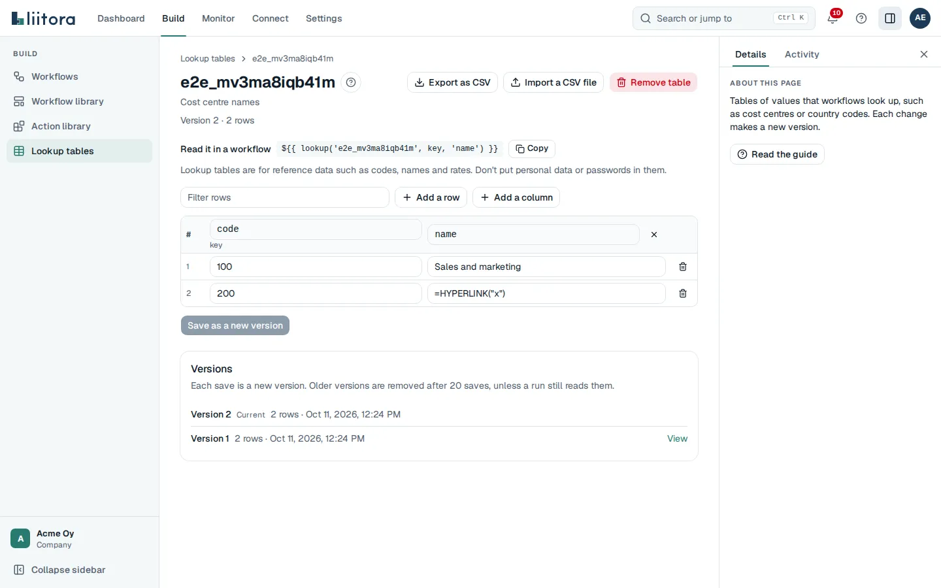
Task: Switch to the Activity tab
Action: [802, 54]
